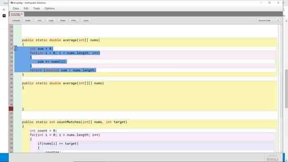Click the Errors: 1 link
The height and width of the screenshot is (162, 288).
[273, 159]
